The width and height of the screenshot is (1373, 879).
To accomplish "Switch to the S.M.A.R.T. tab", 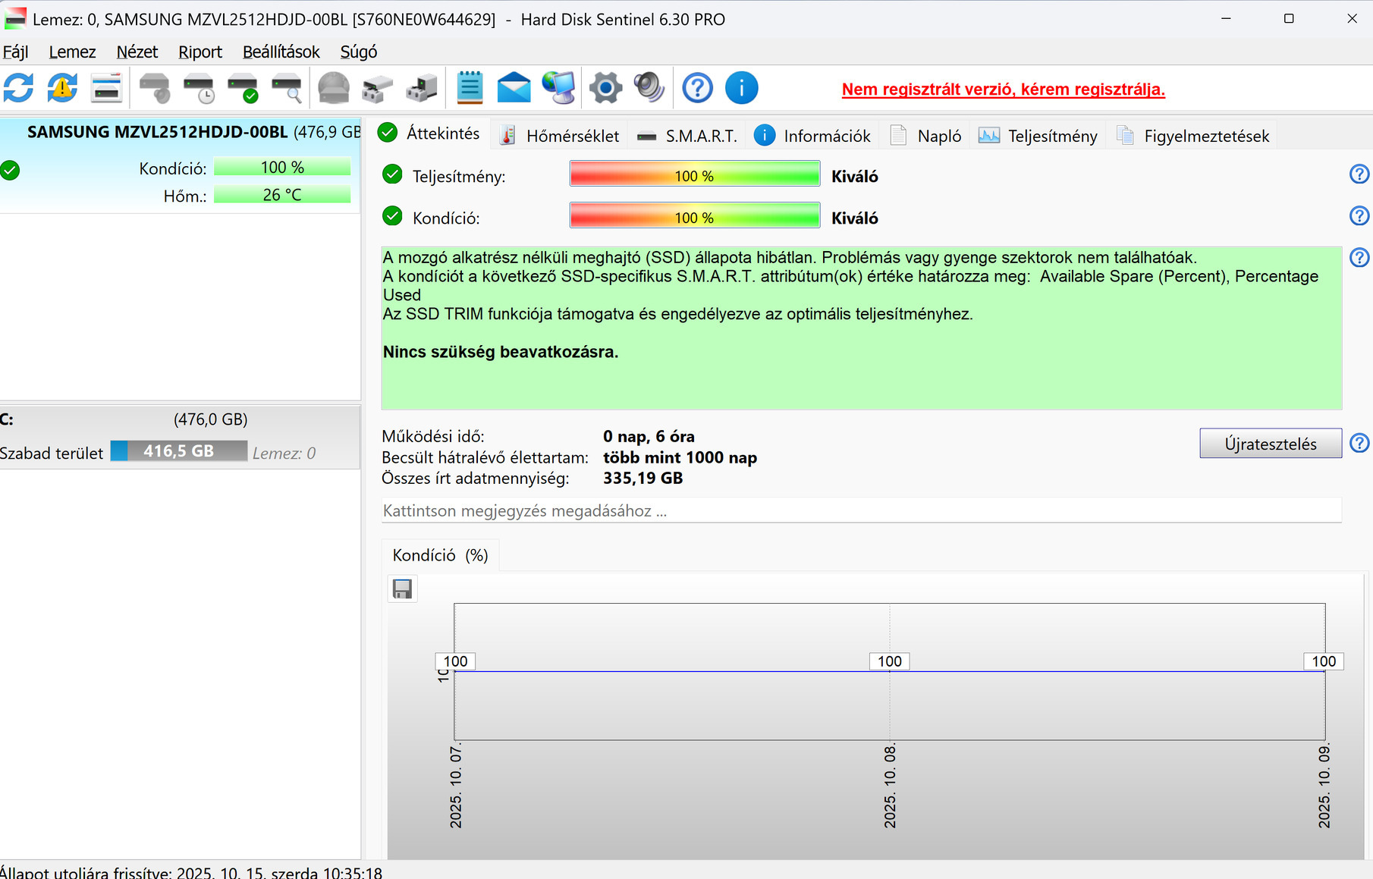I will click(x=686, y=136).
